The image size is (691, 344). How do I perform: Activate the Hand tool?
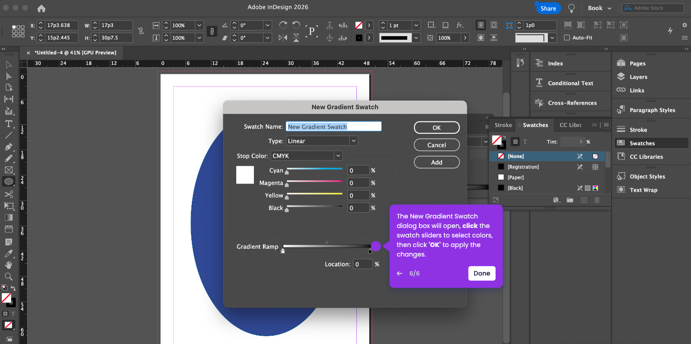[9, 265]
